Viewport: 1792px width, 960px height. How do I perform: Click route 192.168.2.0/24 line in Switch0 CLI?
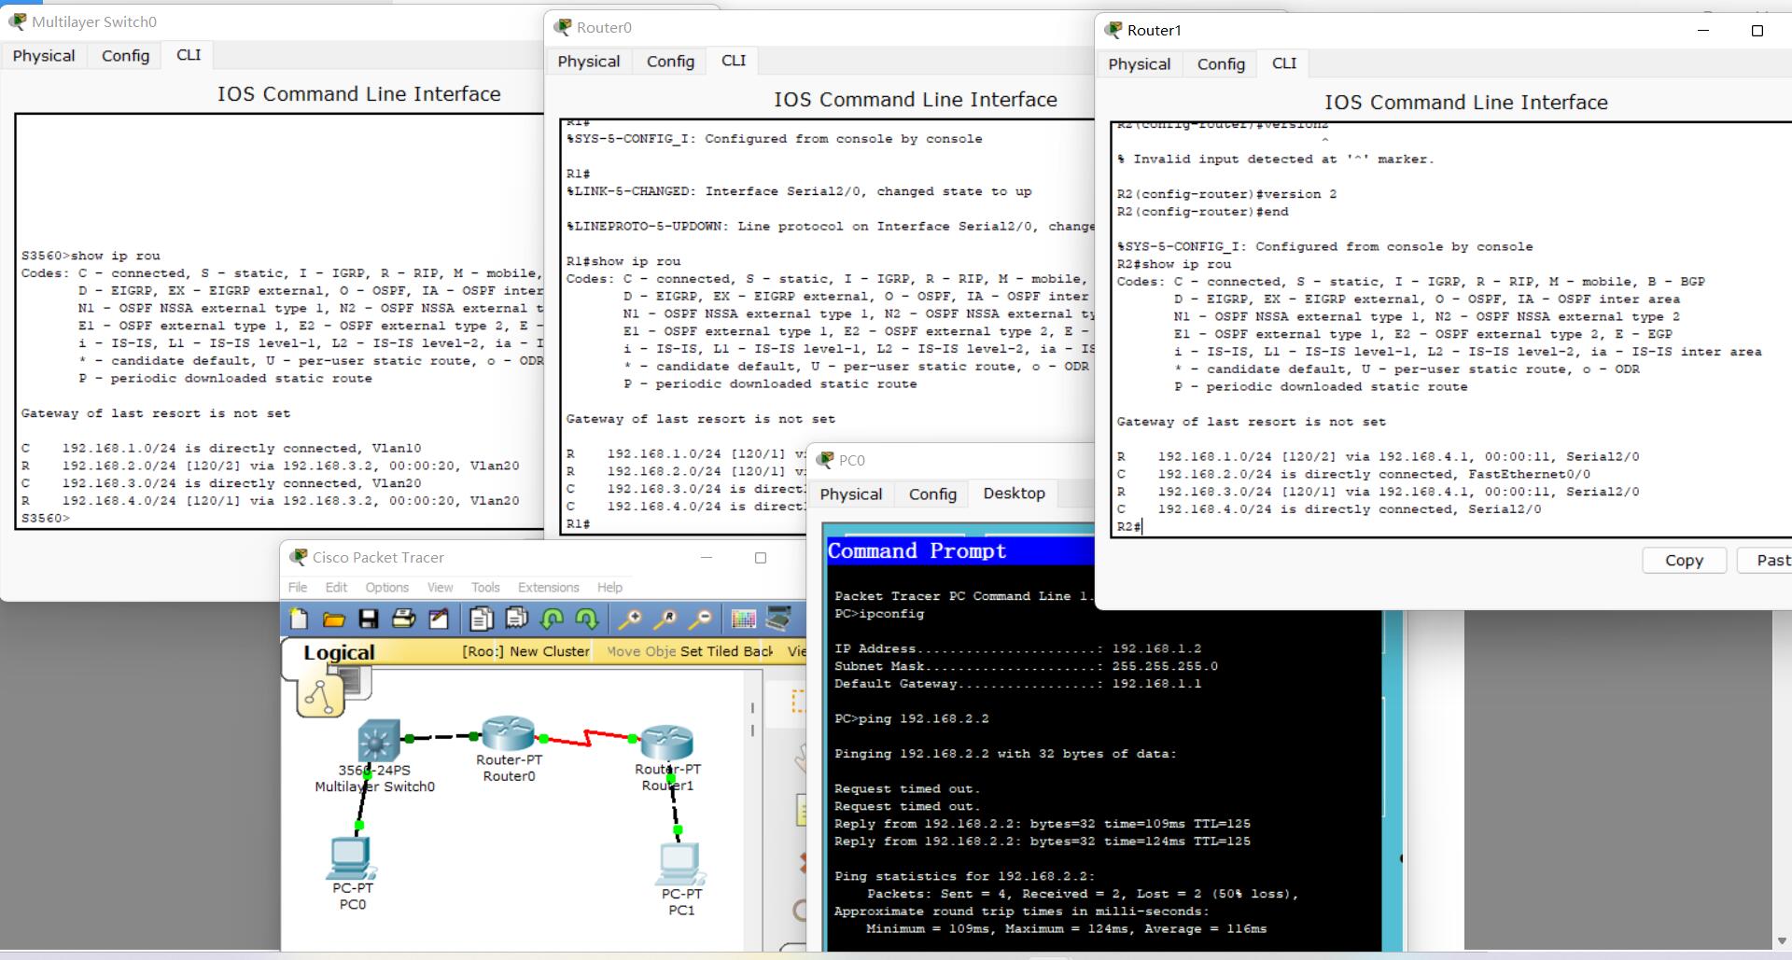[270, 466]
